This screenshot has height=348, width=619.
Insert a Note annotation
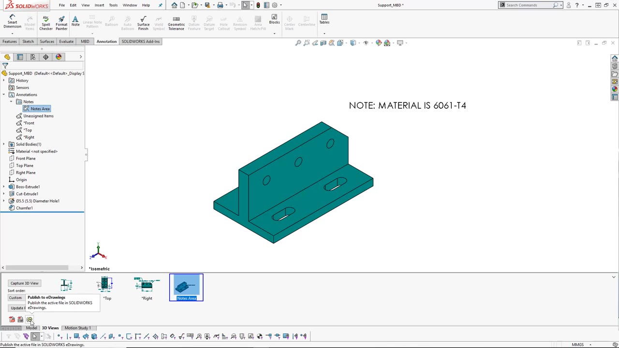click(x=75, y=21)
